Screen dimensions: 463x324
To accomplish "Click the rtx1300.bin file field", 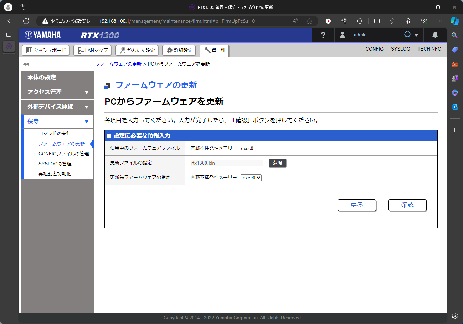I will click(x=227, y=163).
